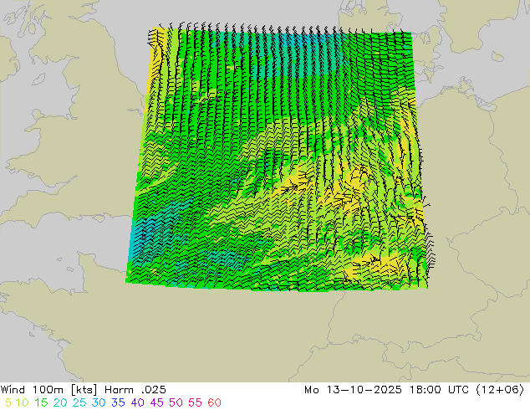Click the 45 kts legend number
Image resolution: width=530 pixels, height=410 pixels.
click(x=156, y=402)
